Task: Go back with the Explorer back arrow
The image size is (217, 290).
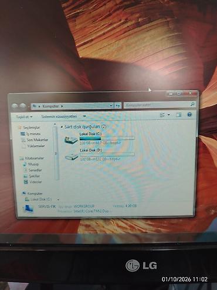Action: point(15,106)
